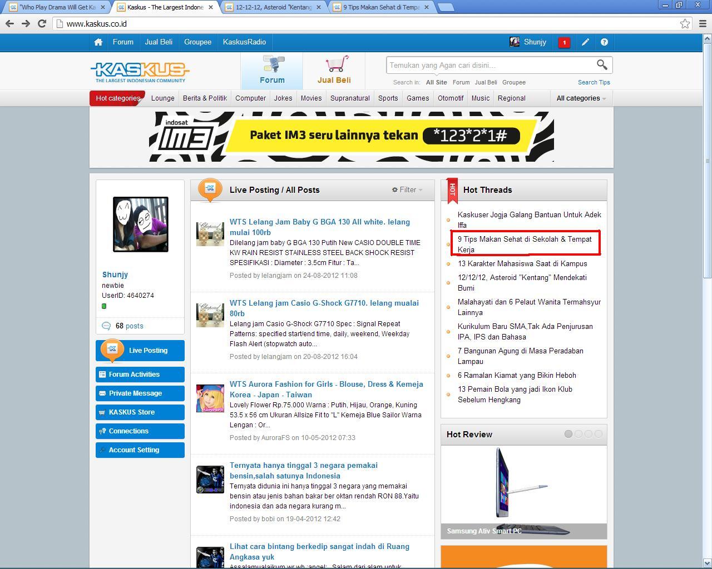Viewport: 712px width, 569px height.
Task: Open Shunjy's profile avatar picture
Action: (x=140, y=224)
